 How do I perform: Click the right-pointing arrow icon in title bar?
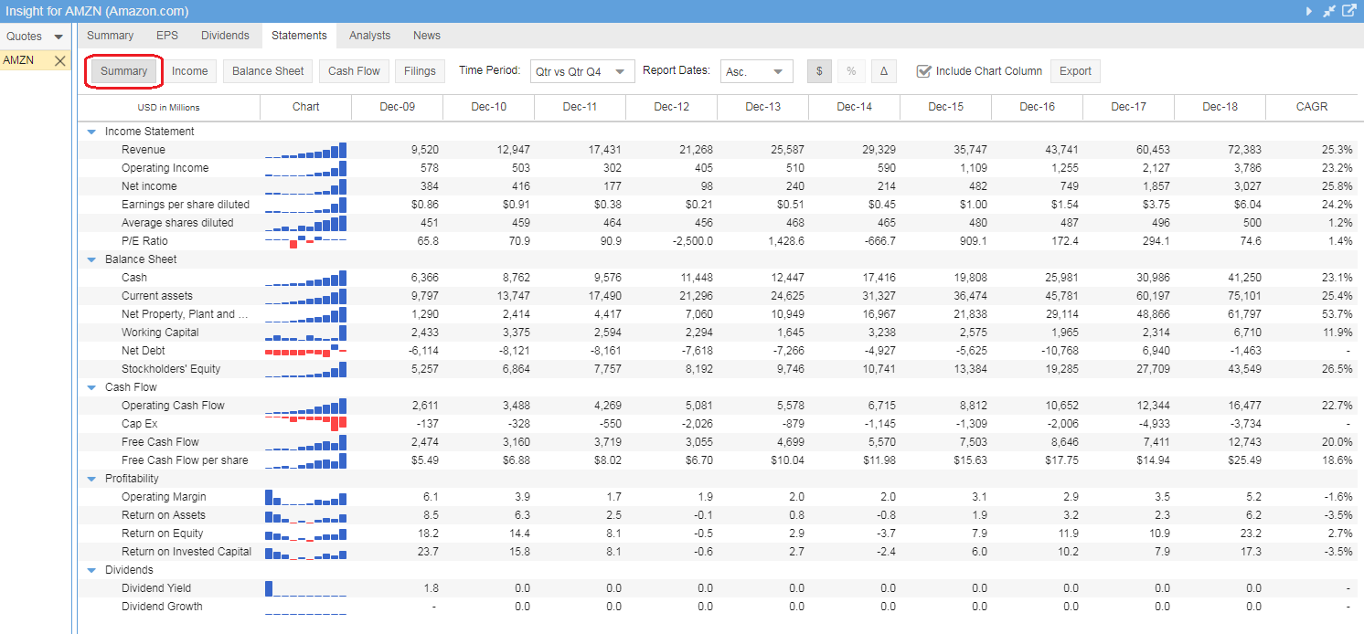coord(1309,11)
